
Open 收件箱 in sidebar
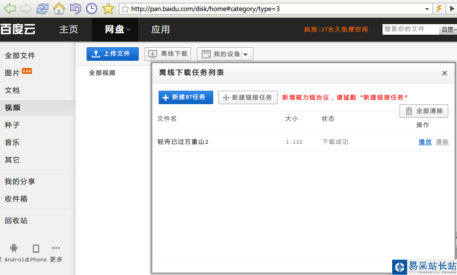click(16, 199)
